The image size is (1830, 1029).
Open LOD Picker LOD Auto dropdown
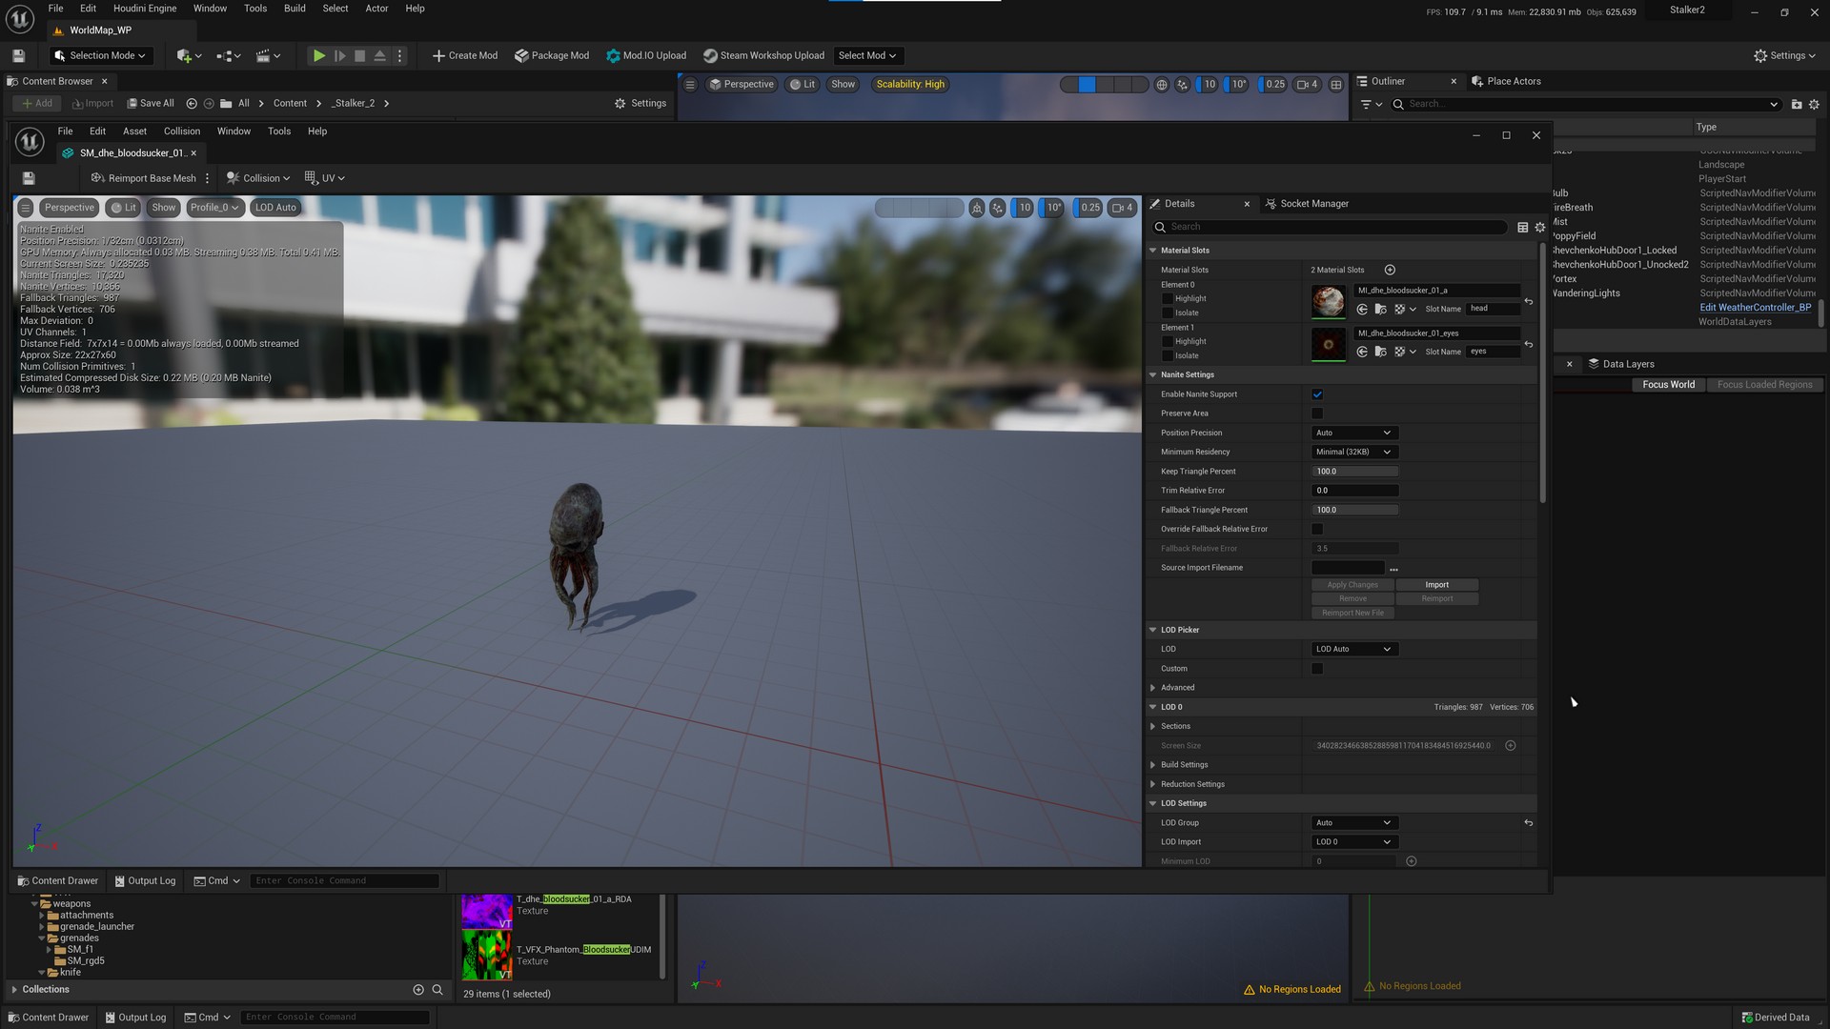tap(1354, 650)
